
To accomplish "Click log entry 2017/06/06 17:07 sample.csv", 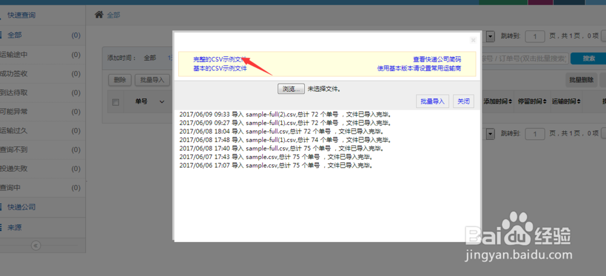I will point(276,165).
